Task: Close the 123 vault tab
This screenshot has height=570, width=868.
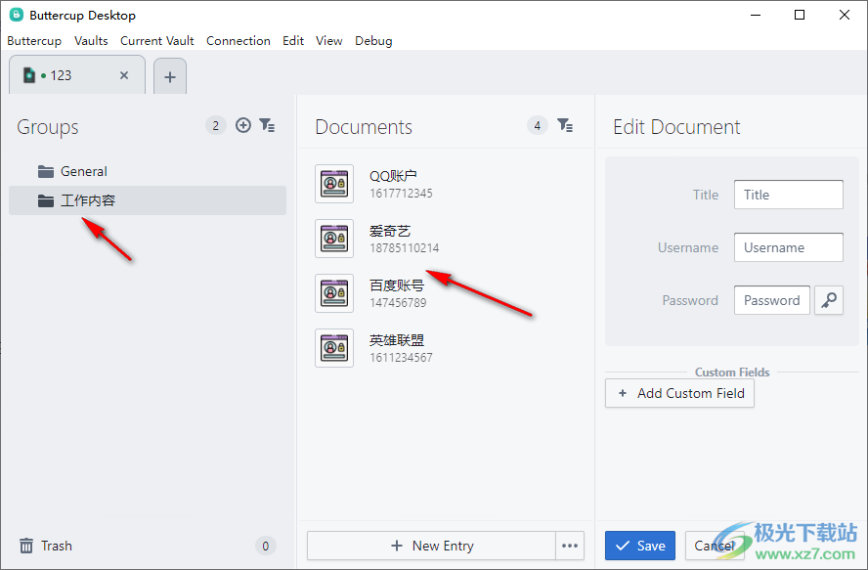Action: click(124, 75)
